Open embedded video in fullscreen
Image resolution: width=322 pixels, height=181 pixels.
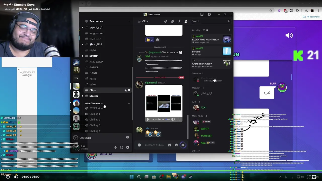pos(178,119)
